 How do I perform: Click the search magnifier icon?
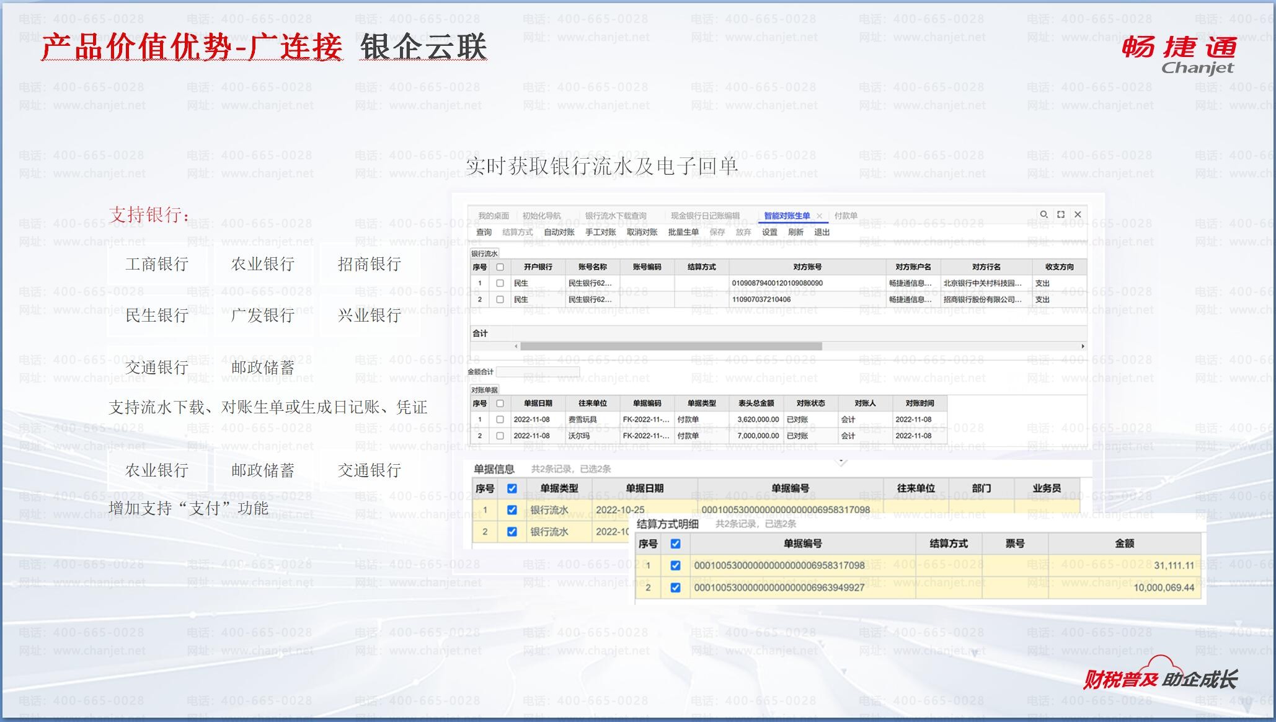[1044, 214]
